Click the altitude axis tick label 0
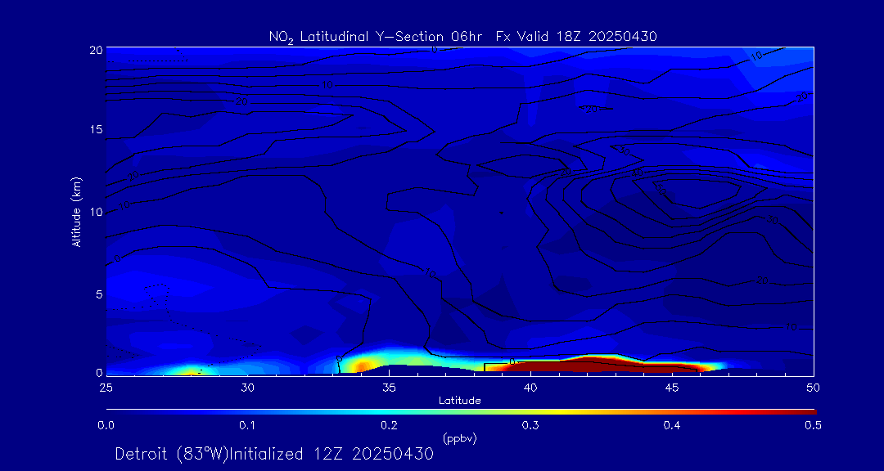This screenshot has height=471, width=884. [x=99, y=372]
